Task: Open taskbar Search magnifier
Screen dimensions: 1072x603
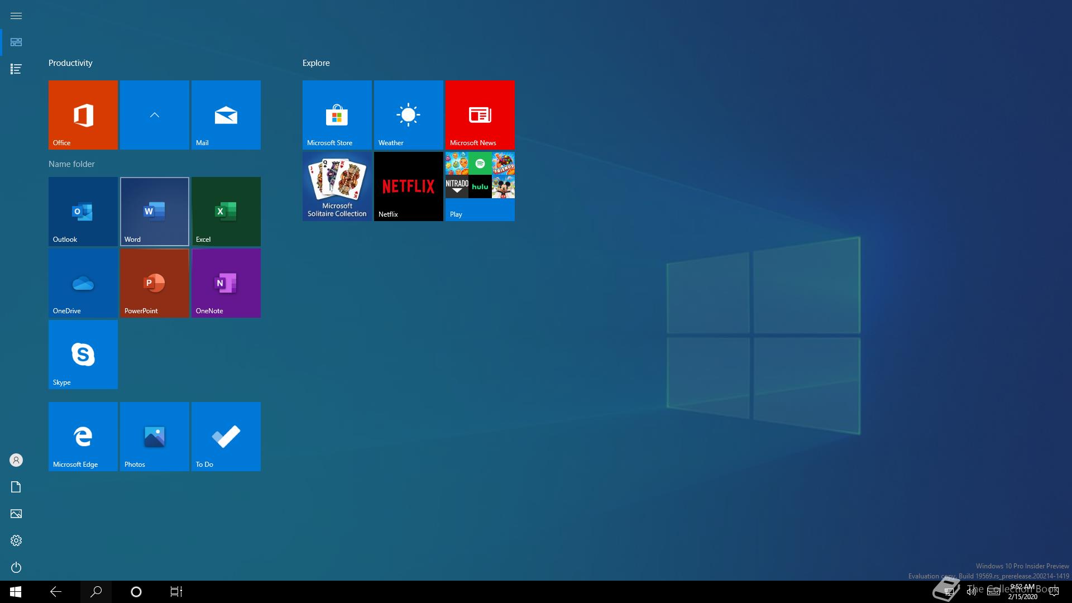Action: tap(96, 592)
